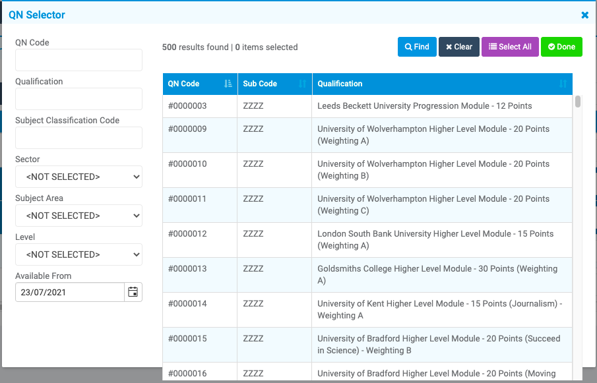Click Wolverhampton Higher Level Module Weighting A

point(433,135)
